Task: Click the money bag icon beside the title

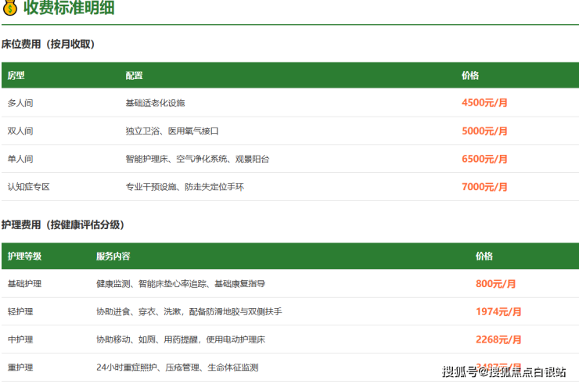Action: click(x=10, y=9)
